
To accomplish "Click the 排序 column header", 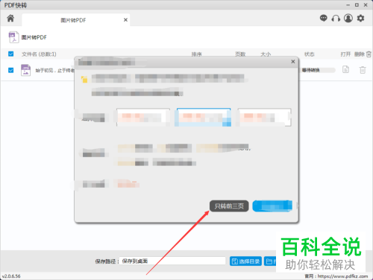I will [196, 54].
